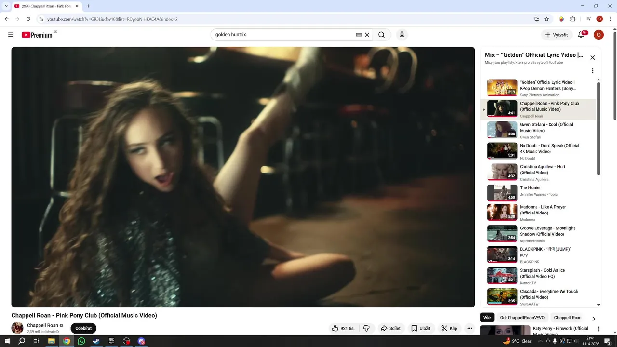Open Chrome media controls icon
This screenshot has width=617, height=347.
pos(589,19)
